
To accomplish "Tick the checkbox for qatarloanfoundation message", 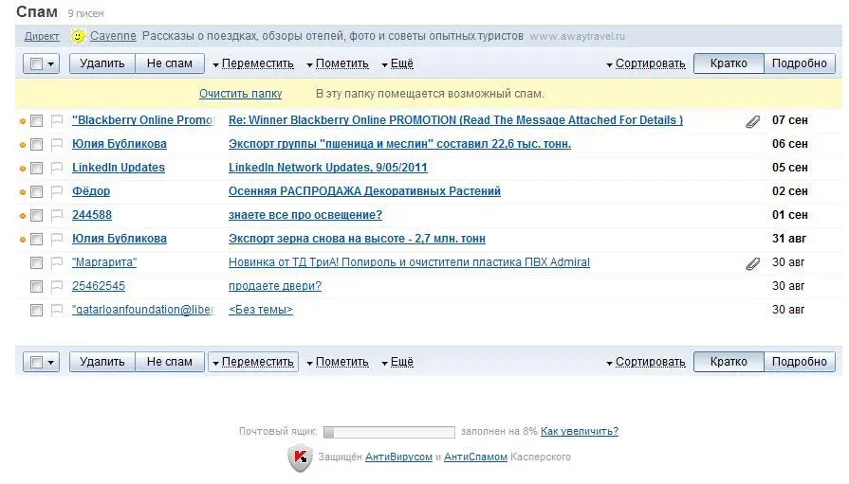I will 36,311.
